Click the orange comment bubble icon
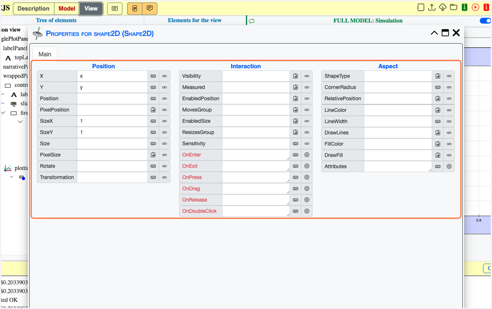 click(150, 9)
